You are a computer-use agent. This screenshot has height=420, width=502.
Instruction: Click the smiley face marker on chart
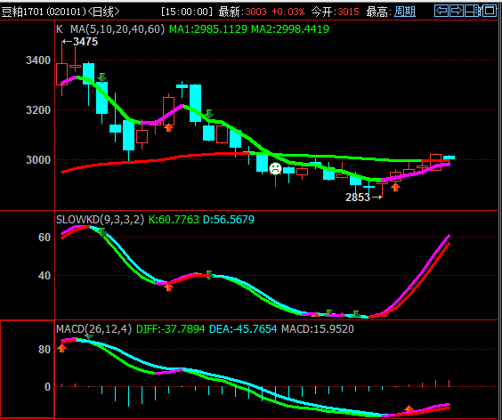coord(275,168)
